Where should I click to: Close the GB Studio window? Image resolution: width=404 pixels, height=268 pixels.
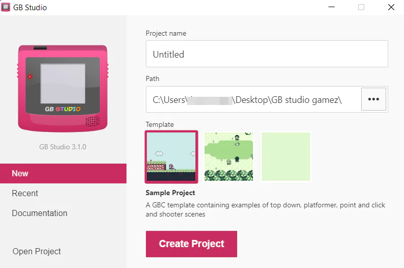pyautogui.click(x=391, y=7)
